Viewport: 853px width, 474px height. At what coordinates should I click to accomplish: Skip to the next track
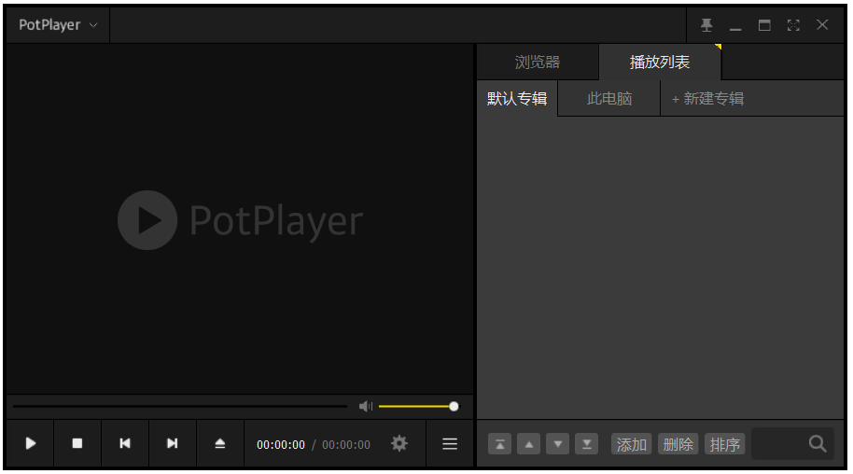pyautogui.click(x=173, y=443)
